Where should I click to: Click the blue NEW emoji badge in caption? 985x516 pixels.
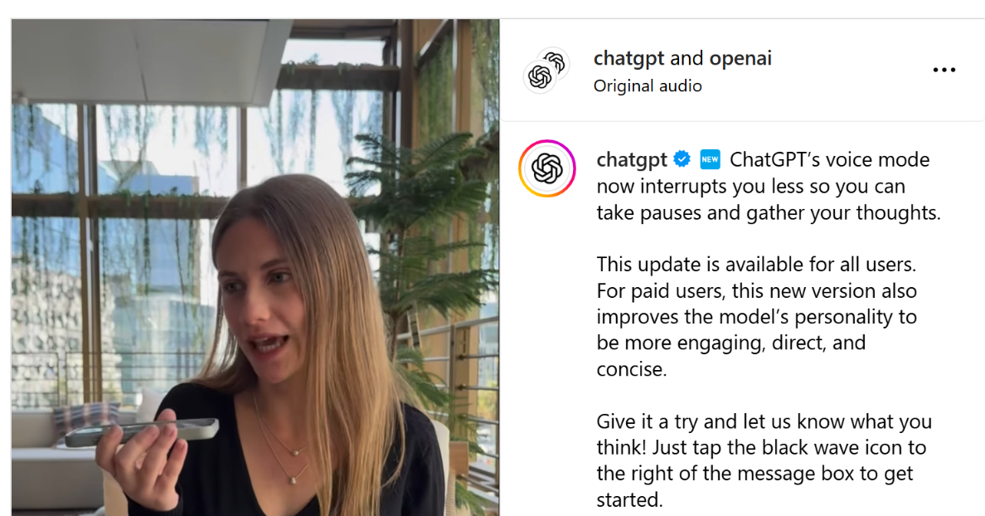pyautogui.click(x=710, y=159)
